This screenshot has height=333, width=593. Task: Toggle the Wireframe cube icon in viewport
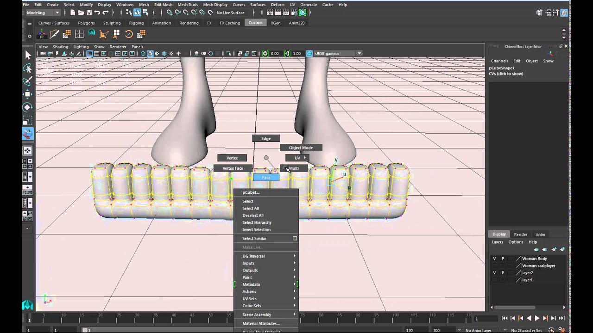coord(143,54)
